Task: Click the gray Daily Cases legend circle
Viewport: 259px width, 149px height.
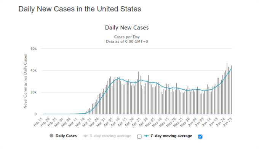Action: coord(51,136)
